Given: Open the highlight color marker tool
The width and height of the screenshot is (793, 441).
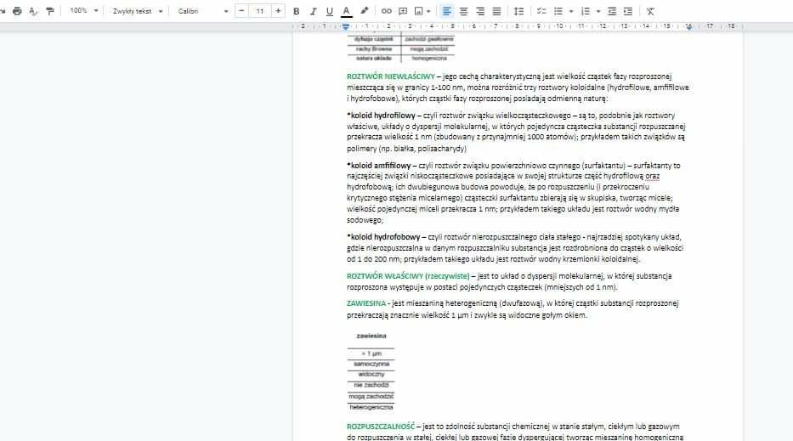Looking at the screenshot, I should point(364,11).
